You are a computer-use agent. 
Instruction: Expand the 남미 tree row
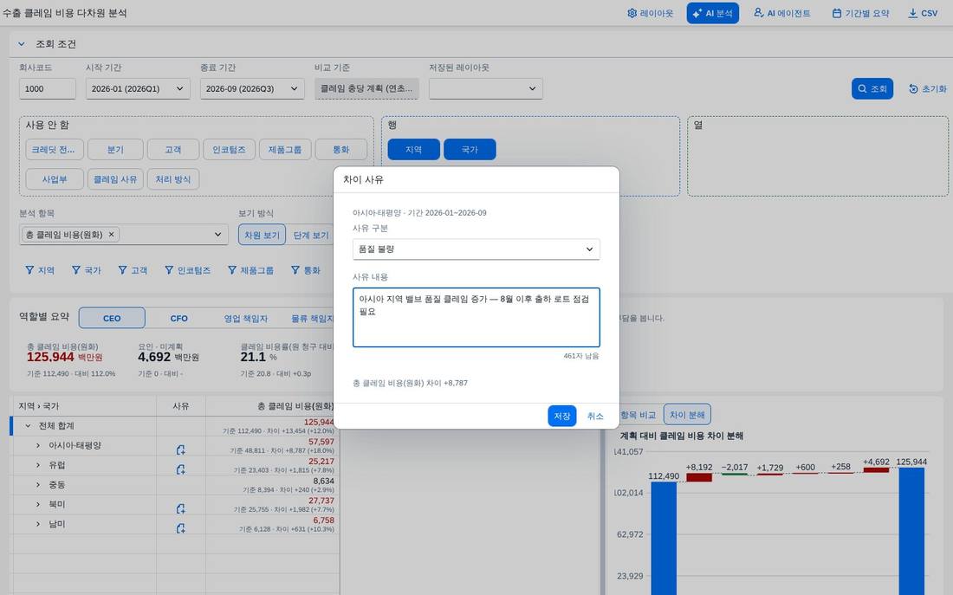click(x=37, y=523)
